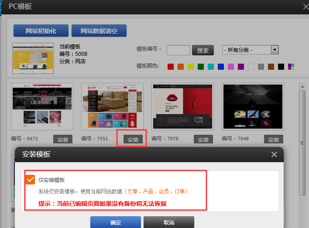Screen dimensions: 309x228
Task: Click the 搜索 button
Action: click(203, 50)
